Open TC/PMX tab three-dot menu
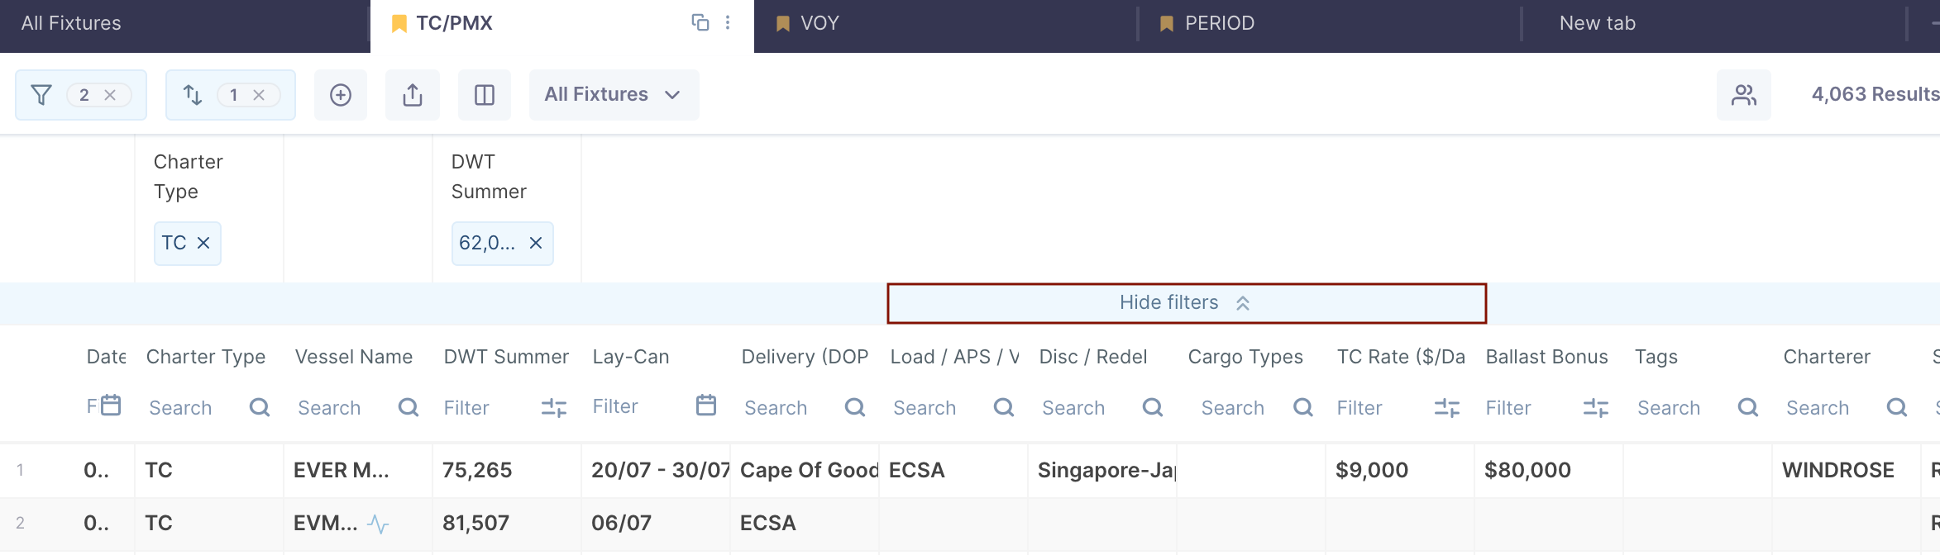 pos(728,22)
